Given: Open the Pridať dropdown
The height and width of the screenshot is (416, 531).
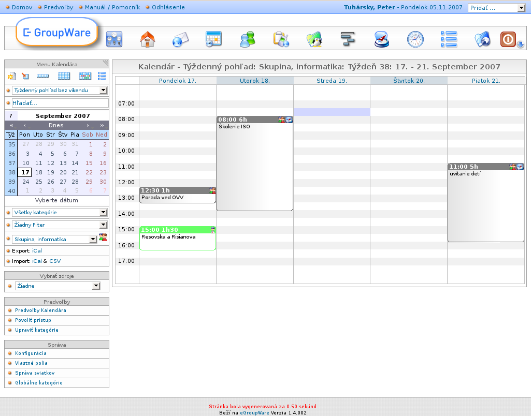Looking at the screenshot, I should point(496,8).
